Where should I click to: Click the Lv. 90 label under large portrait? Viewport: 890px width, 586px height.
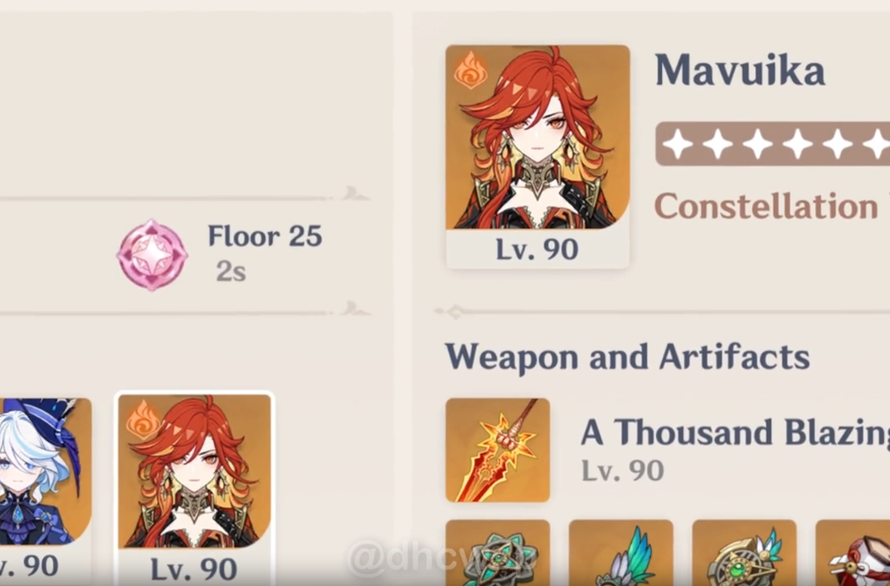537,249
